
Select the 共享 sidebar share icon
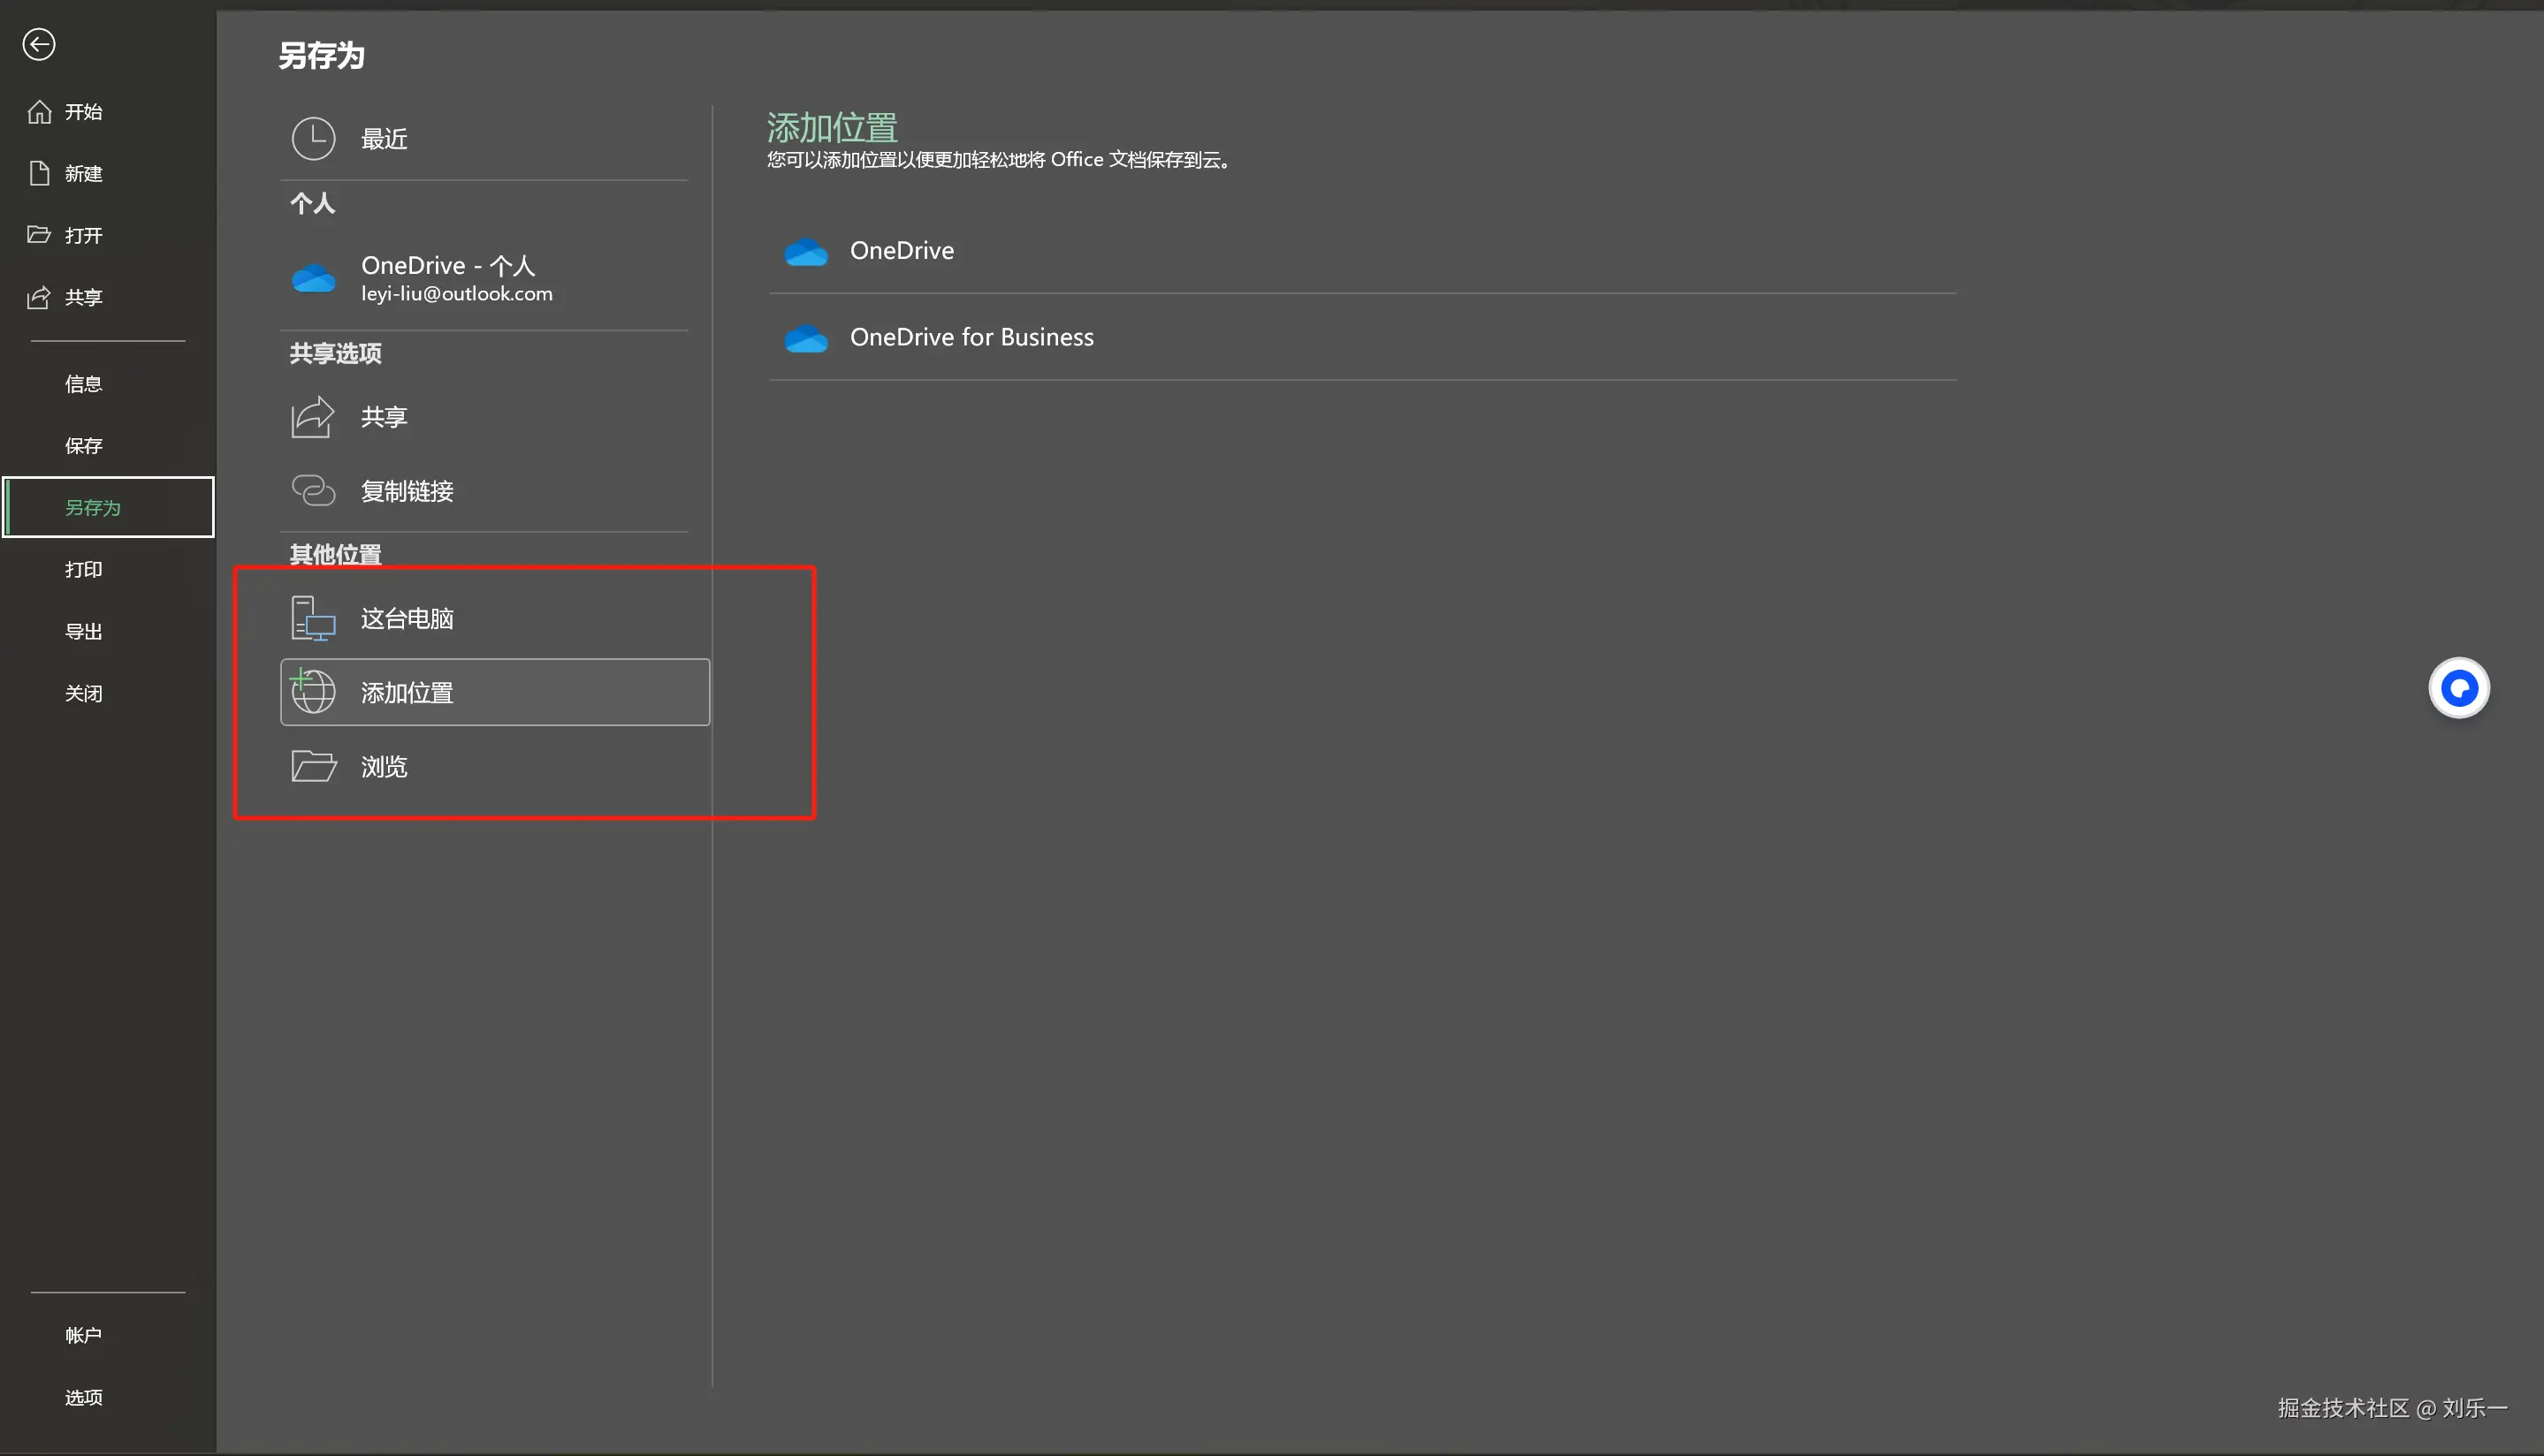(x=39, y=297)
